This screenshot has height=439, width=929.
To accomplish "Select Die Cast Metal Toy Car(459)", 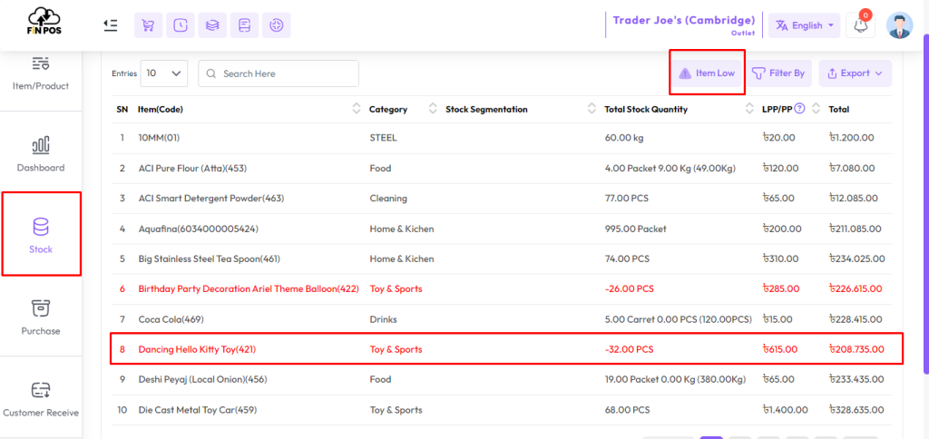I will coord(197,410).
